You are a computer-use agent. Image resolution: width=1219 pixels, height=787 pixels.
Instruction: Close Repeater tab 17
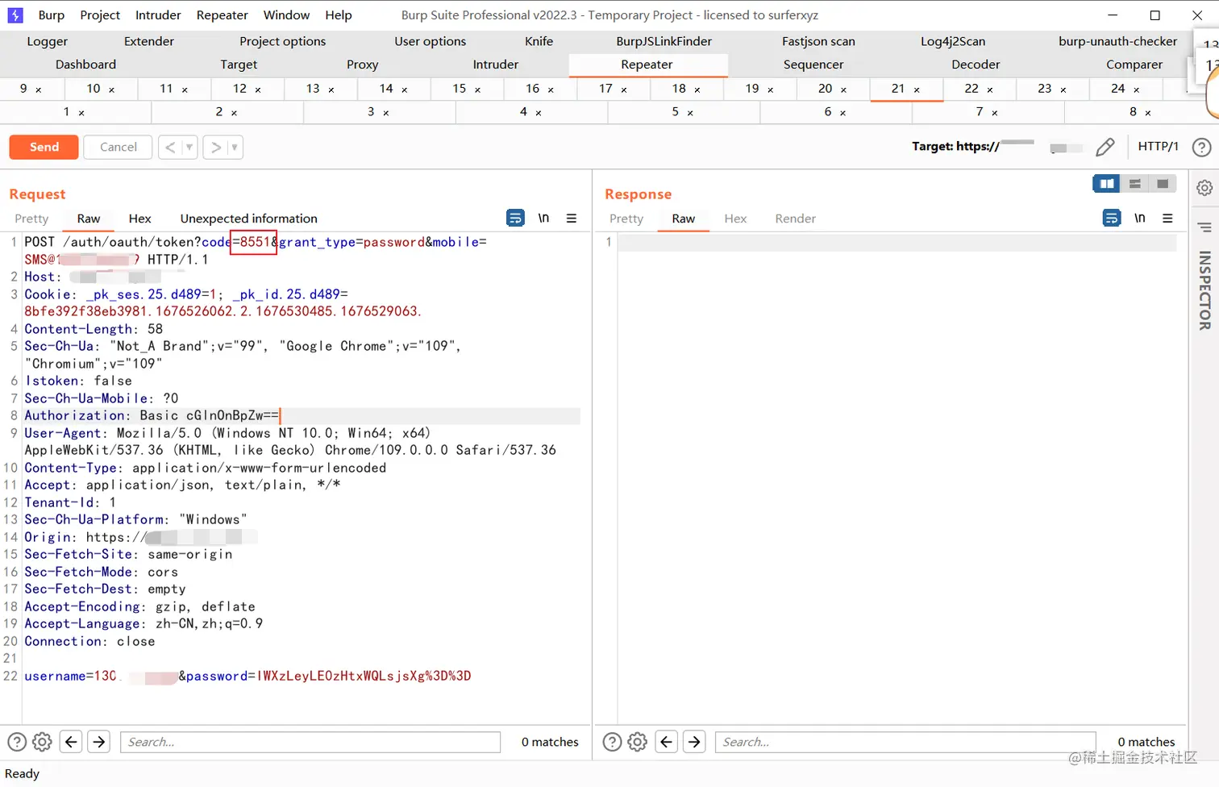624,90
